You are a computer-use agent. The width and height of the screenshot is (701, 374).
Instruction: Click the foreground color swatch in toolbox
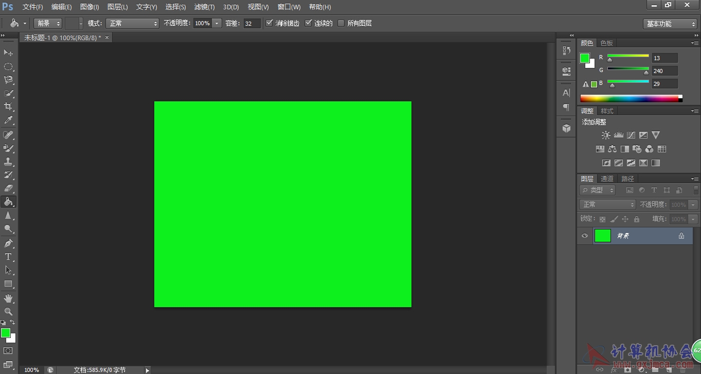tap(5, 333)
